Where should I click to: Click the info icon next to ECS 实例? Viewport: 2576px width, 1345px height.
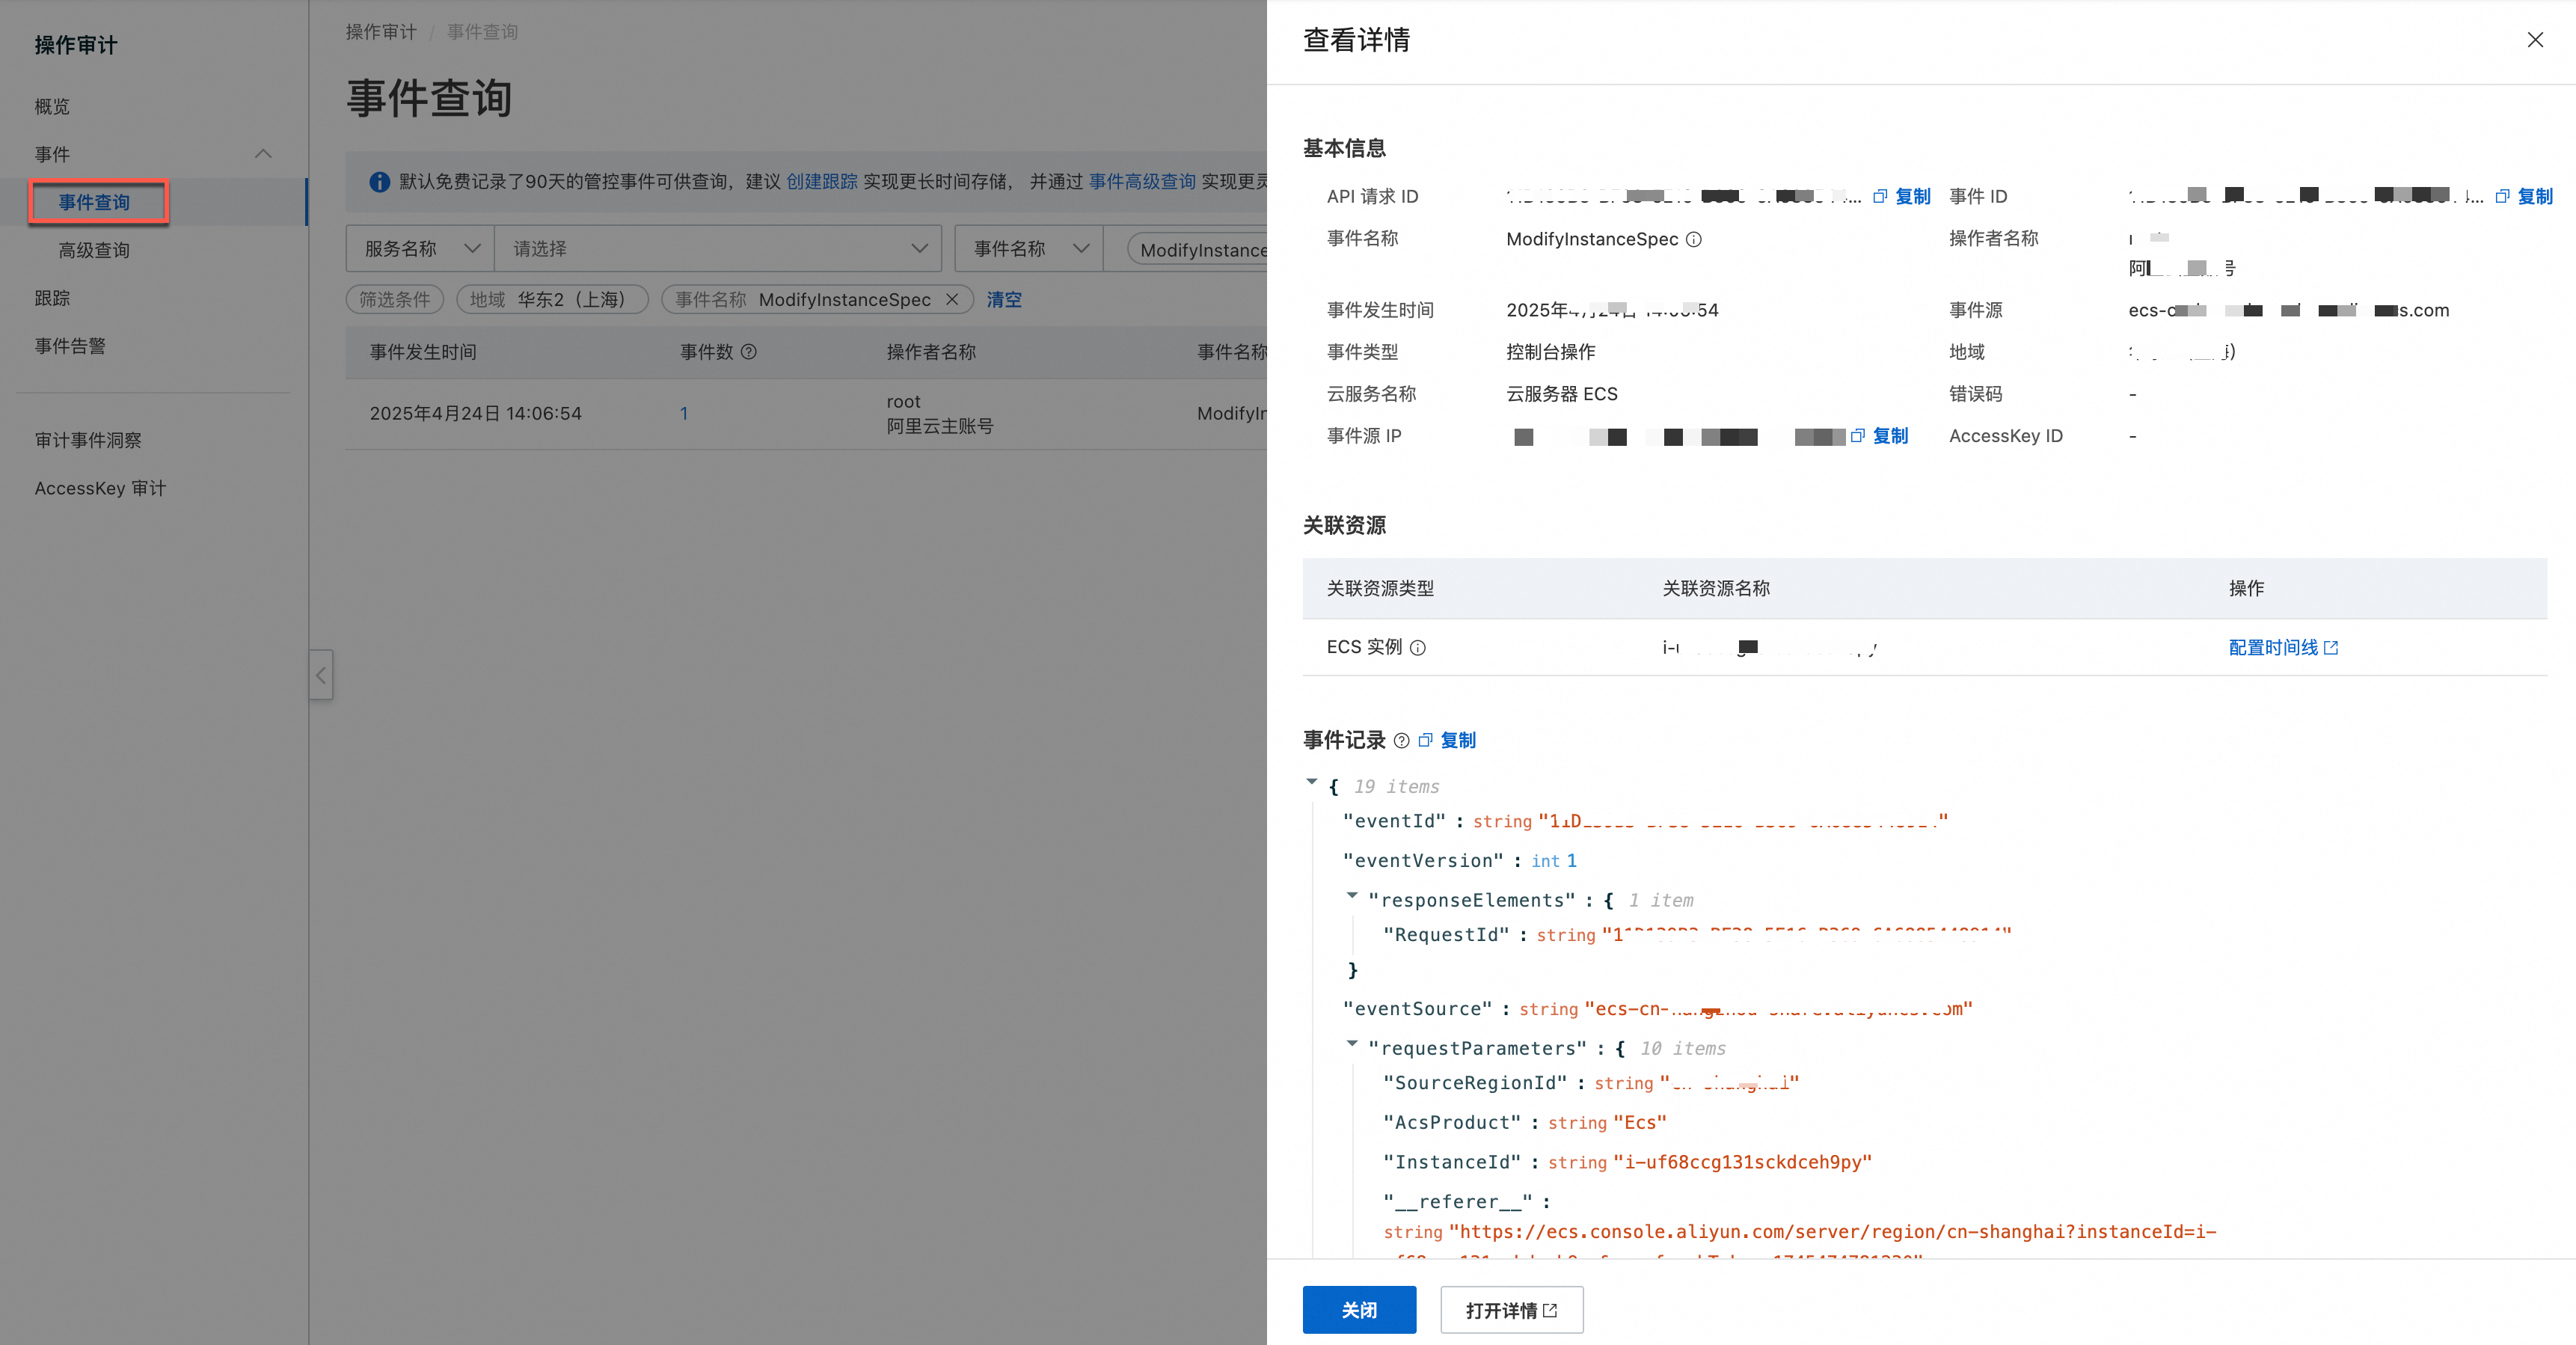coord(1418,648)
